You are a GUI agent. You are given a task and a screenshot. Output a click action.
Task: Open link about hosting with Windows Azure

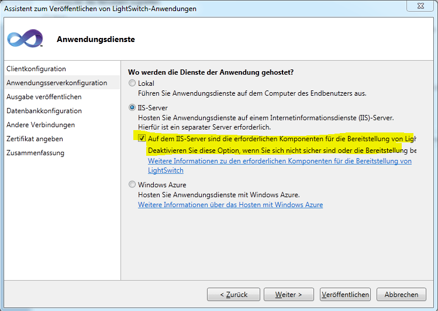(x=230, y=205)
